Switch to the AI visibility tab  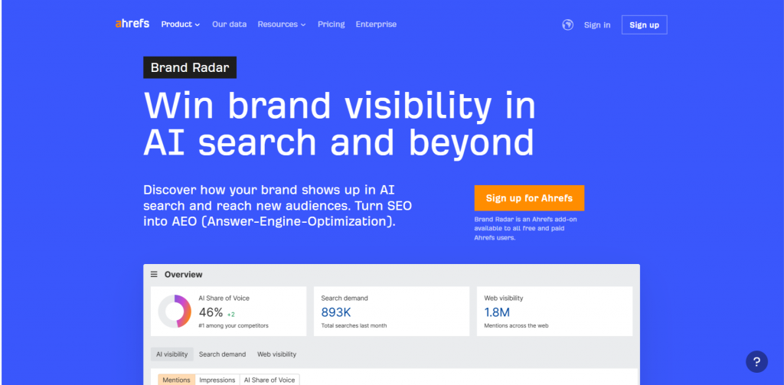tap(171, 354)
